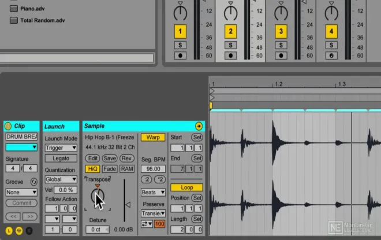381x240 pixels.
Task: Arm track 3 for recording
Action: click(281, 56)
